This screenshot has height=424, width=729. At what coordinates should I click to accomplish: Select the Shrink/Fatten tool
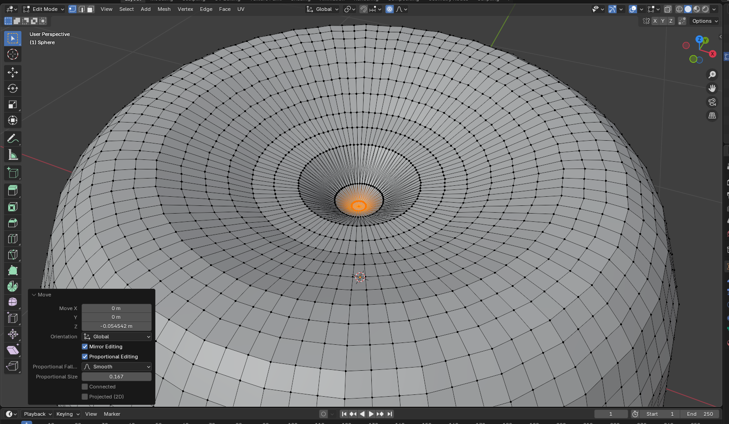pos(13,334)
